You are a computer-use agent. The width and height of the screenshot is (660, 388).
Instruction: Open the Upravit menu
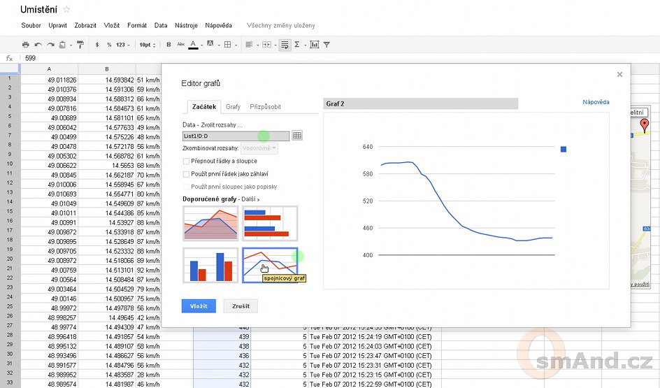[x=57, y=25]
